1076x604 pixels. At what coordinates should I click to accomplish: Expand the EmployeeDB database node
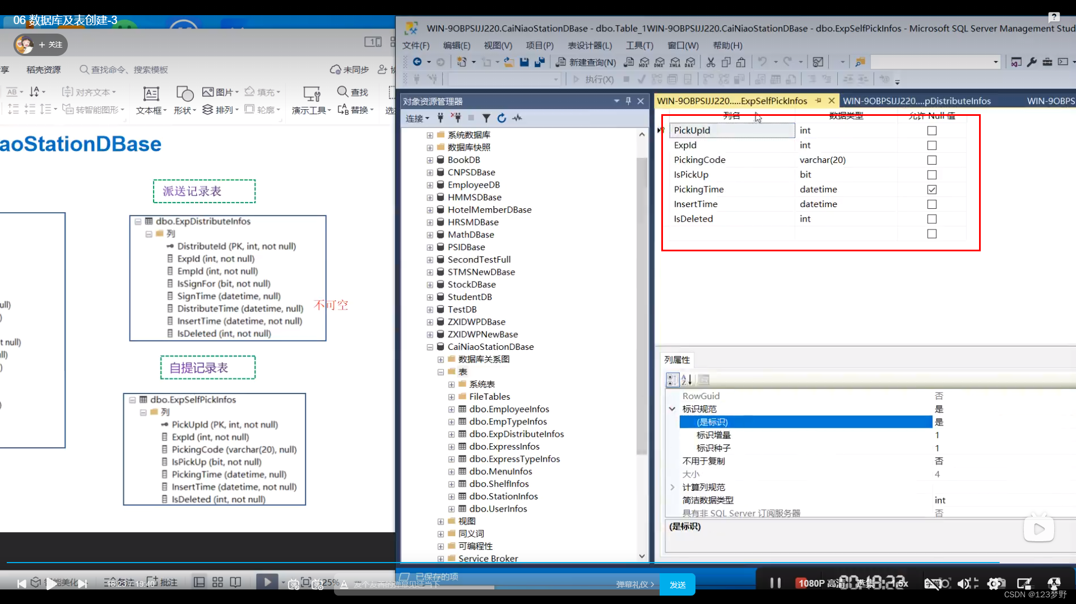(430, 185)
